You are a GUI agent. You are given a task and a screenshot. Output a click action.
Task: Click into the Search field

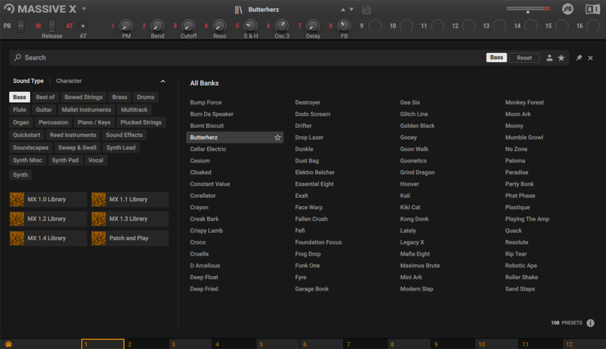click(x=247, y=57)
